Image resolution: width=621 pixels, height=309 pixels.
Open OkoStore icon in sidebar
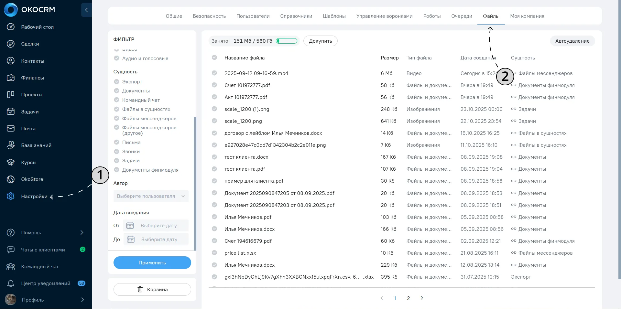[11, 179]
